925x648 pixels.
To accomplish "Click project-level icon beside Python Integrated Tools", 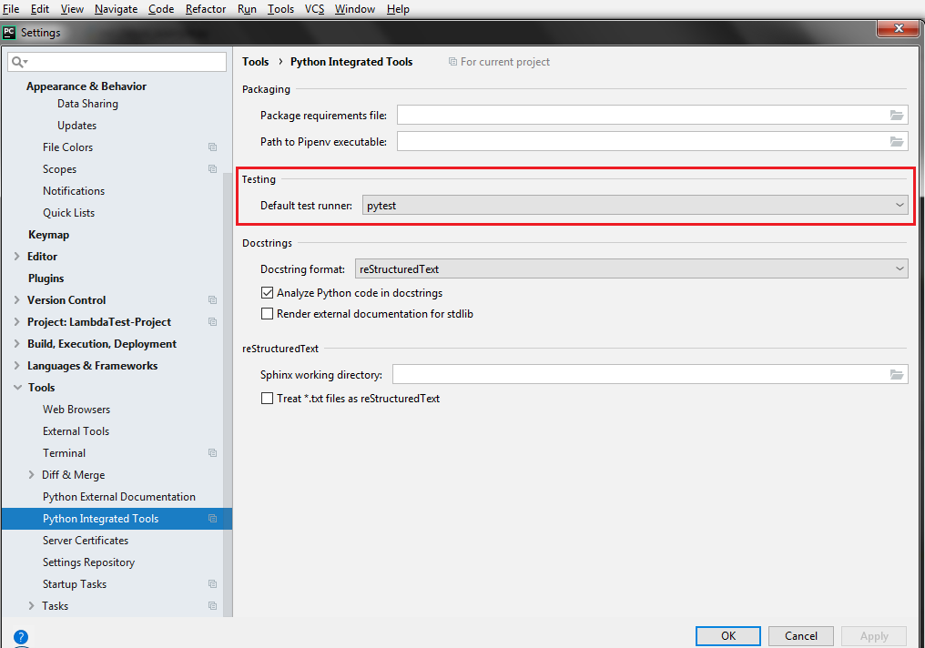I will click(x=212, y=518).
